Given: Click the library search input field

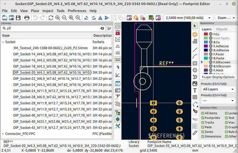Looking at the screenshot, I should coord(53,28).
